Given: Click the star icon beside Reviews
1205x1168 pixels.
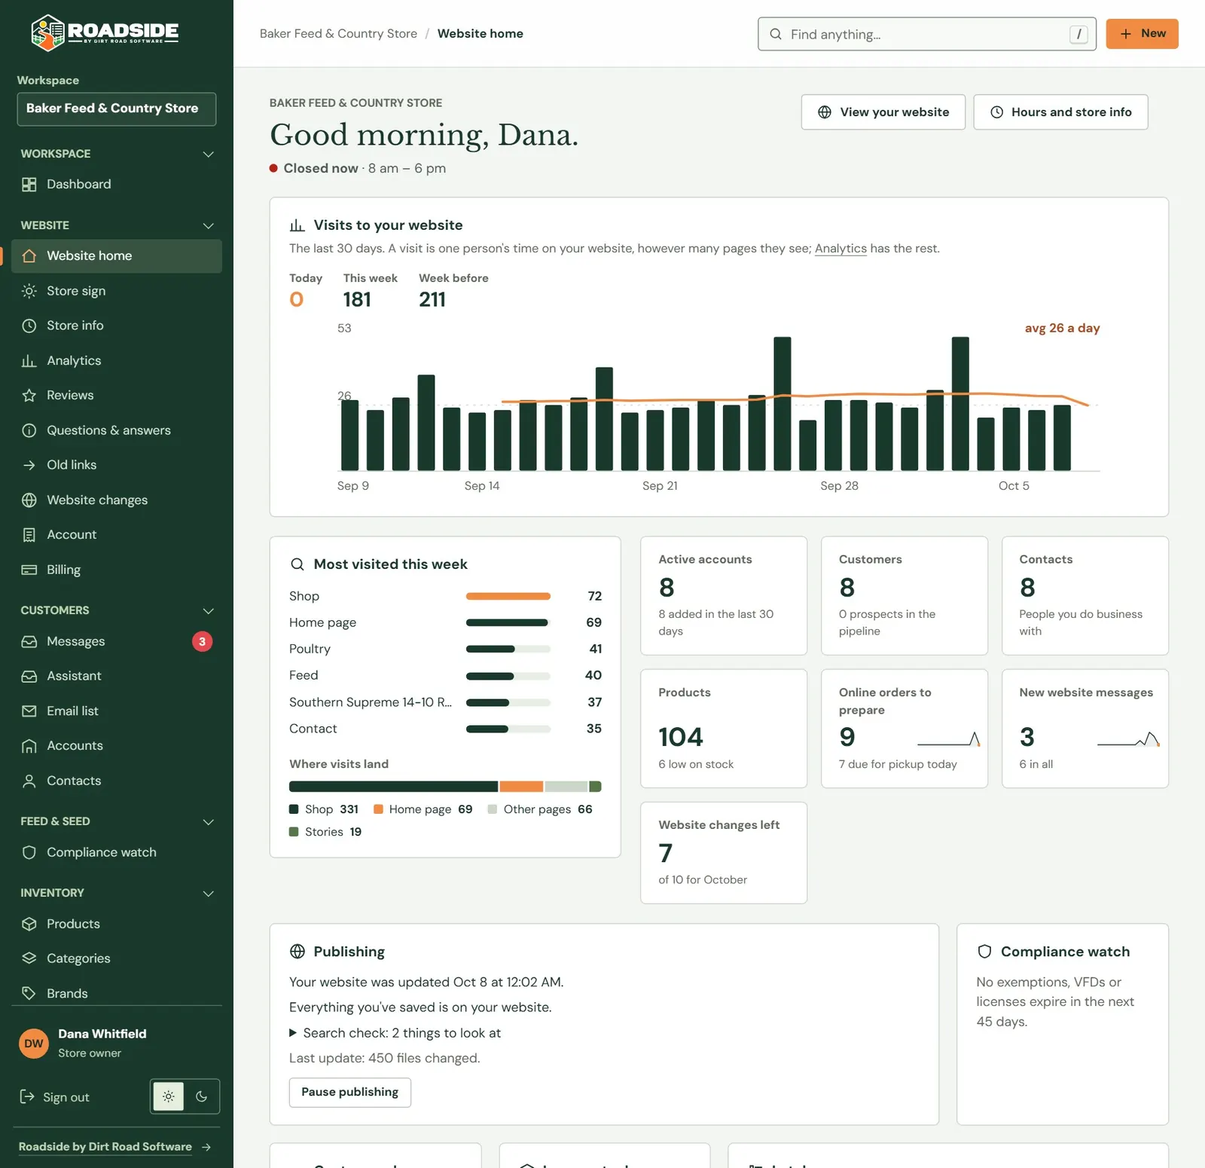Looking at the screenshot, I should 29,396.
